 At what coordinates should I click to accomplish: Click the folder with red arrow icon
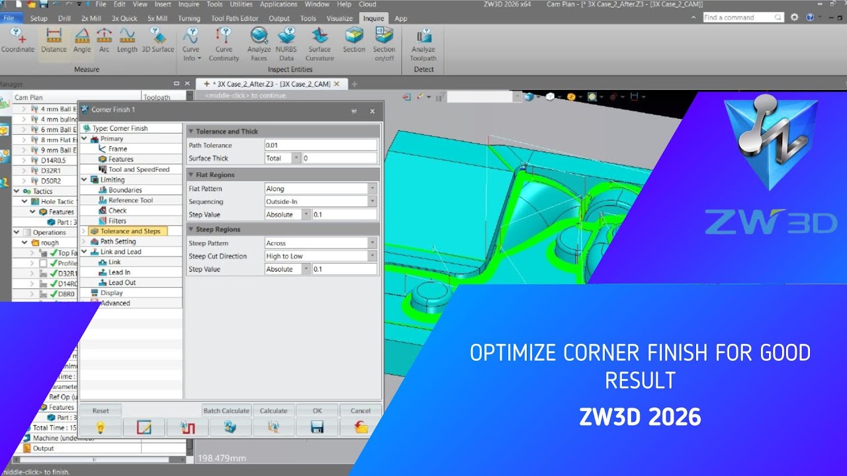point(361,427)
